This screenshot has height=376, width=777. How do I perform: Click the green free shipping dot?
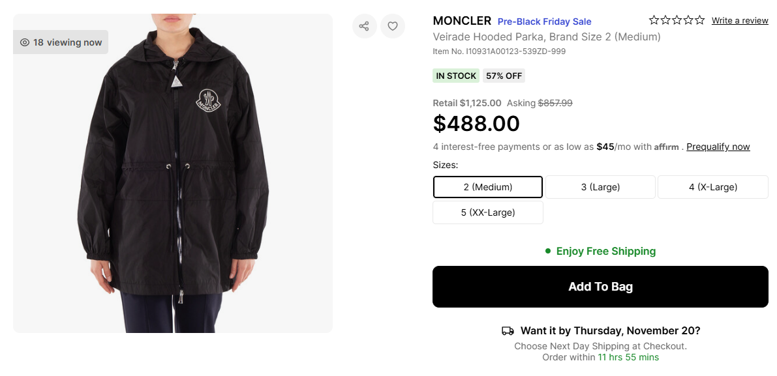click(x=548, y=251)
